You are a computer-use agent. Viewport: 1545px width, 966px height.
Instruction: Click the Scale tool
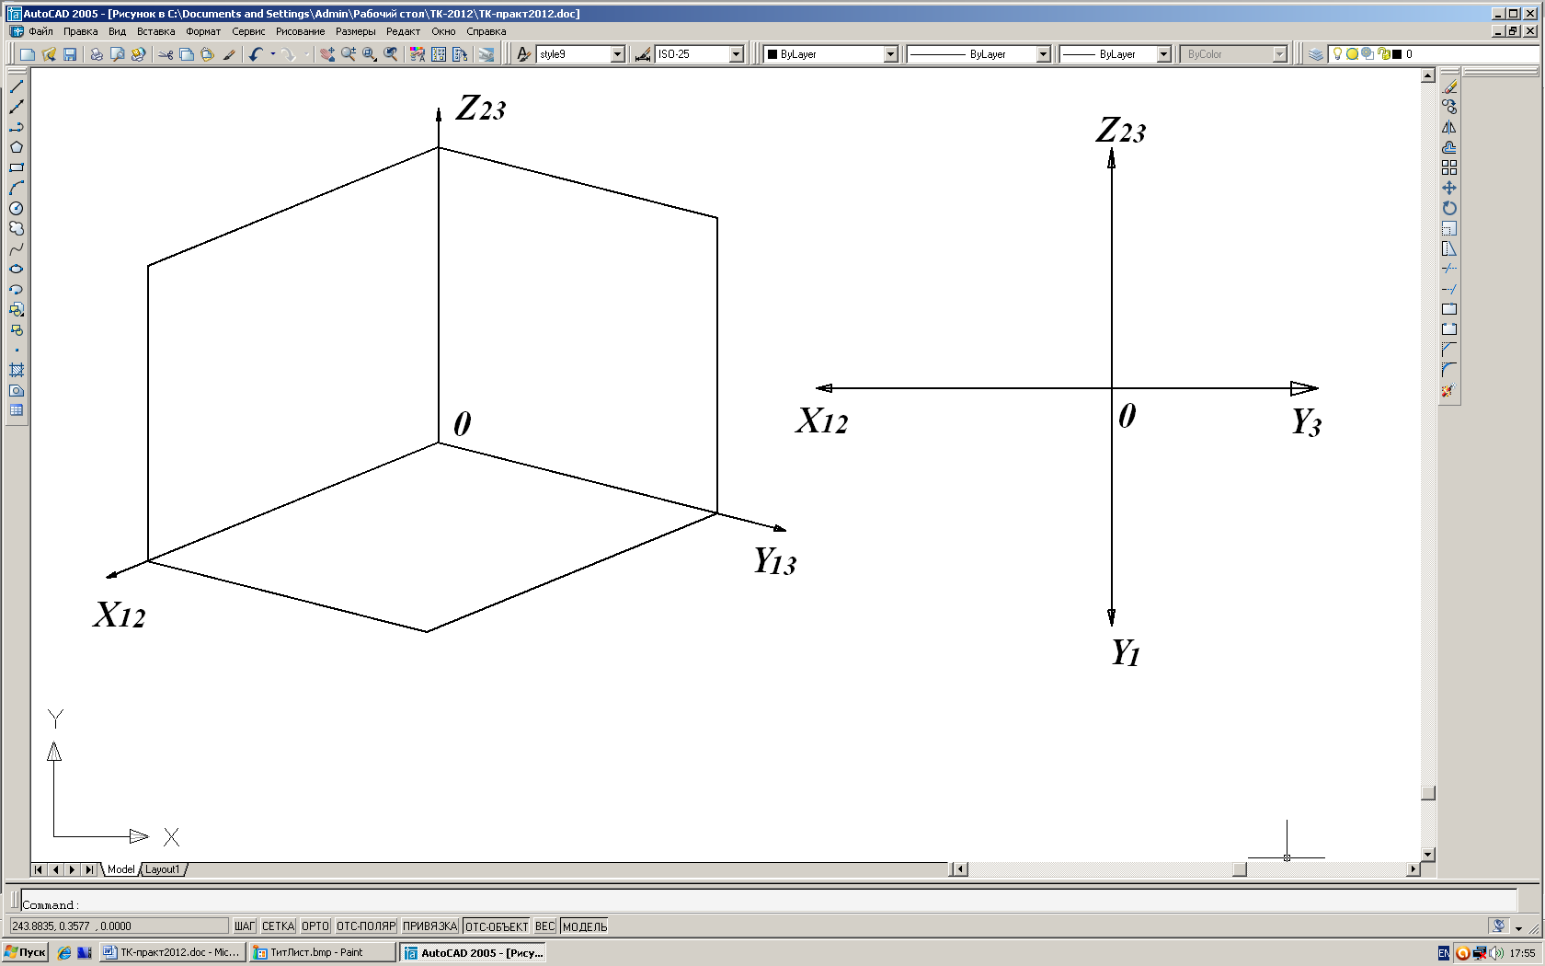tap(1449, 228)
